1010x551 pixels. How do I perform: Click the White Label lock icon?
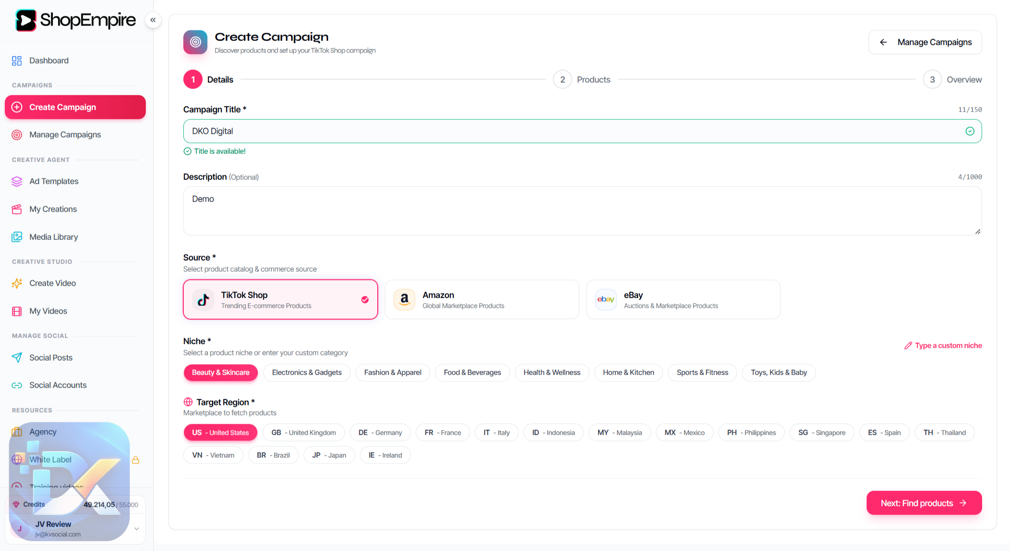click(136, 460)
